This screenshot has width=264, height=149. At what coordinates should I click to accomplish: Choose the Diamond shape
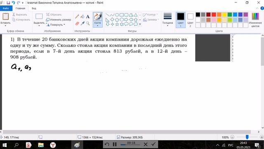[x=112, y=20]
